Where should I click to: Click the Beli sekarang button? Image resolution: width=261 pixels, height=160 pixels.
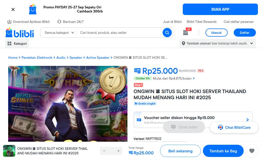pos(180,151)
